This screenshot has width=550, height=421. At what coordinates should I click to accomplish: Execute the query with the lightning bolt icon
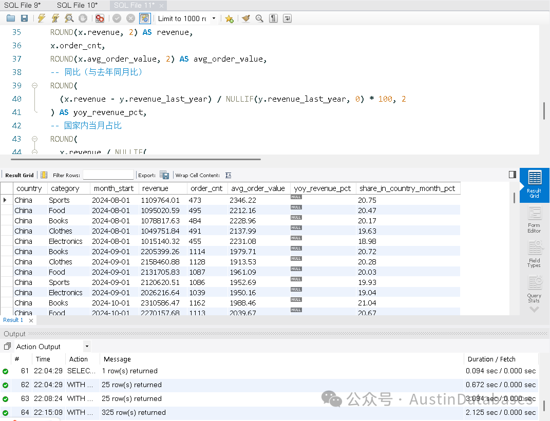42,18
